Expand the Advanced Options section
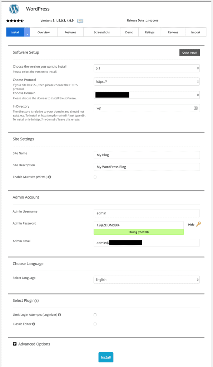This screenshot has height=367, width=213. click(31, 344)
